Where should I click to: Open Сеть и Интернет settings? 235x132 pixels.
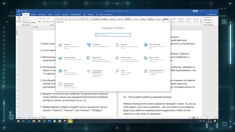[155, 46]
